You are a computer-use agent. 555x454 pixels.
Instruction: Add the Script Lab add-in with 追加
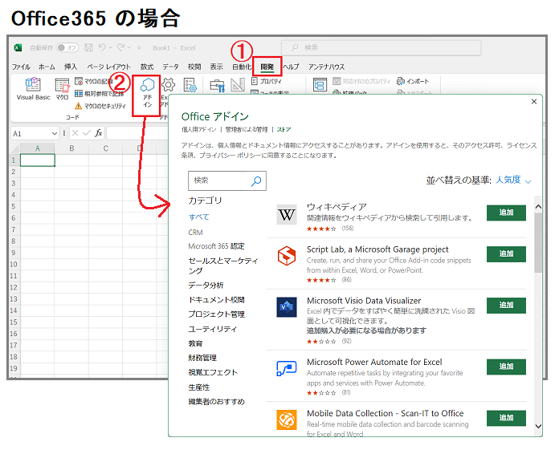506,254
